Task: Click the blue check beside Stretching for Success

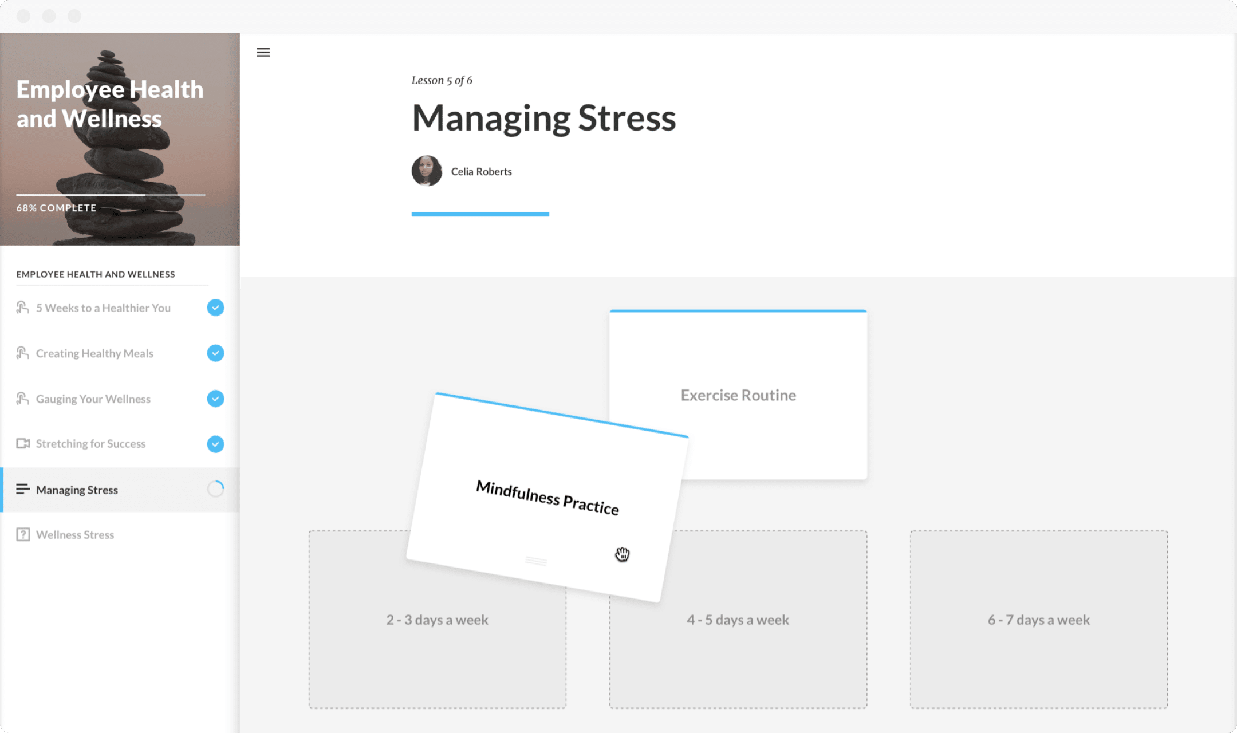Action: coord(215,444)
